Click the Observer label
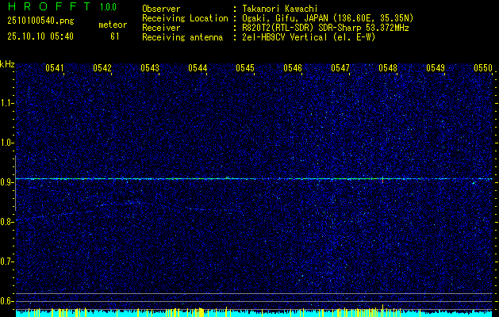Screen dimensions: 499x317 [x=161, y=9]
